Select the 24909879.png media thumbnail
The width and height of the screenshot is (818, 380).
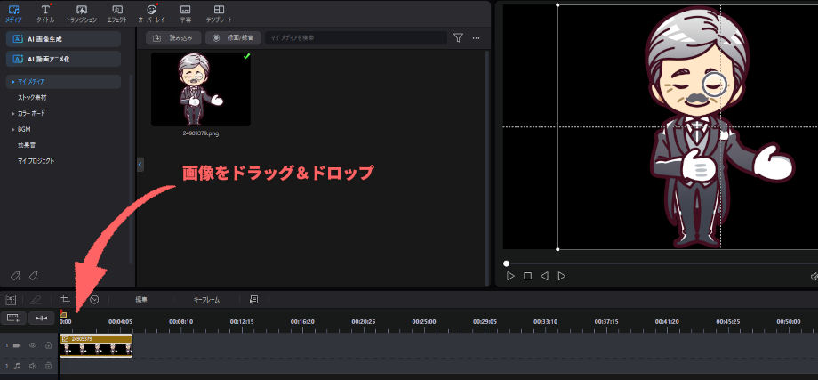pyautogui.click(x=200, y=90)
